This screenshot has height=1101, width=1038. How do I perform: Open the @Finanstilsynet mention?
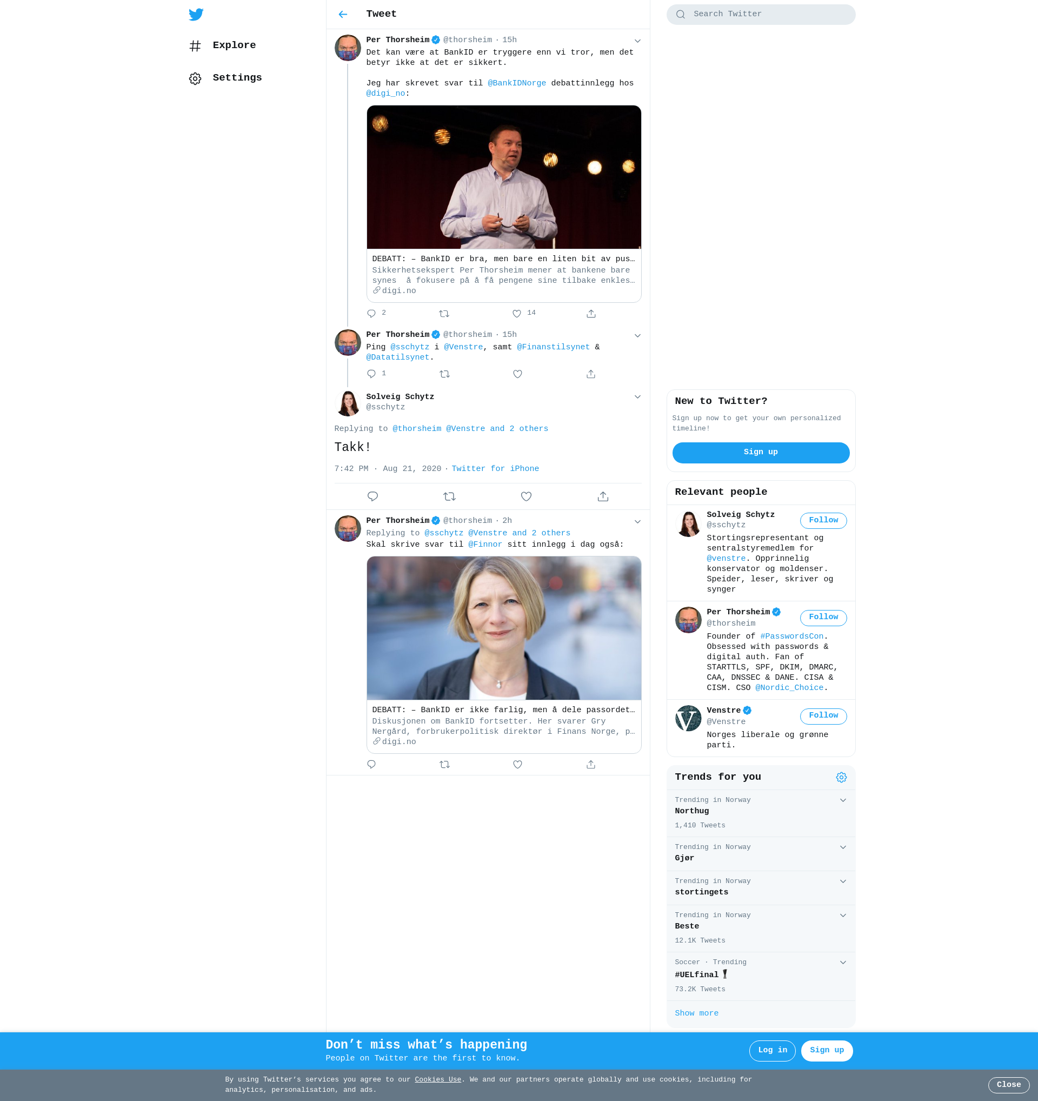pos(553,347)
